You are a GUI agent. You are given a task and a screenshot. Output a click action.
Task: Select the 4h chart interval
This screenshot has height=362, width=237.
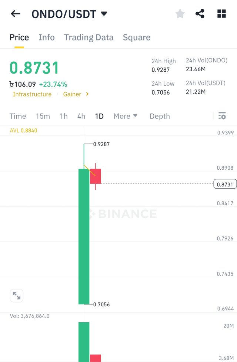pos(81,116)
